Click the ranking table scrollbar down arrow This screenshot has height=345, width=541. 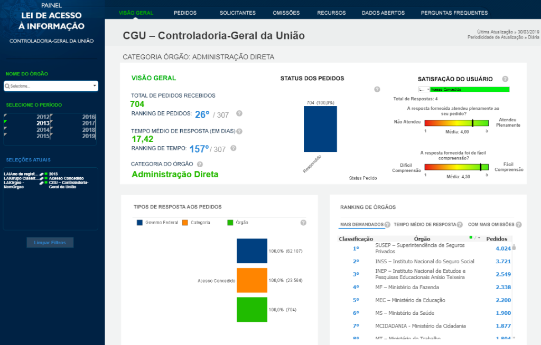pyautogui.click(x=514, y=338)
